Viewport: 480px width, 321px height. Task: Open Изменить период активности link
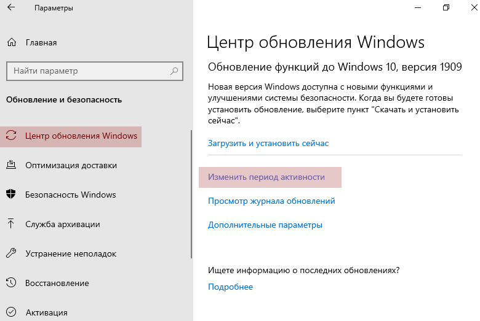(266, 177)
